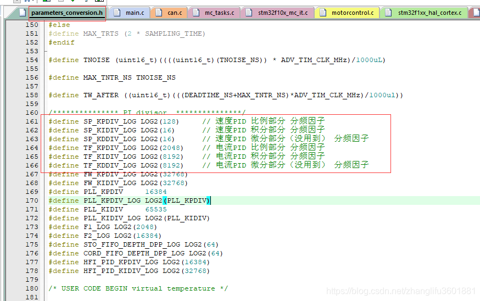Click the file icon on the stm32f1xx_hal_cortex.c tab
This screenshot has height=301, width=480.
click(388, 13)
